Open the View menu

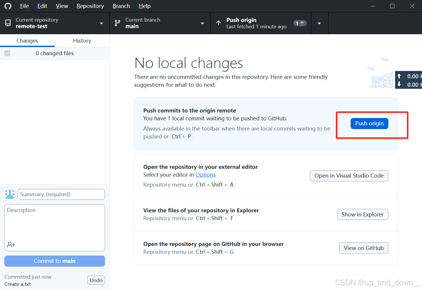tap(62, 6)
